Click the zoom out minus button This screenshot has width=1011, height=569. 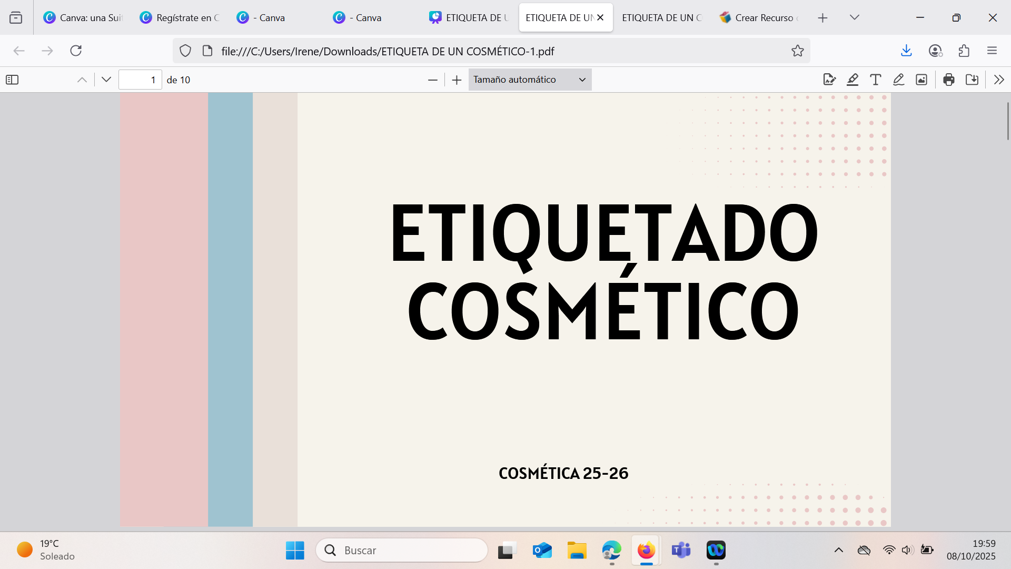click(433, 80)
